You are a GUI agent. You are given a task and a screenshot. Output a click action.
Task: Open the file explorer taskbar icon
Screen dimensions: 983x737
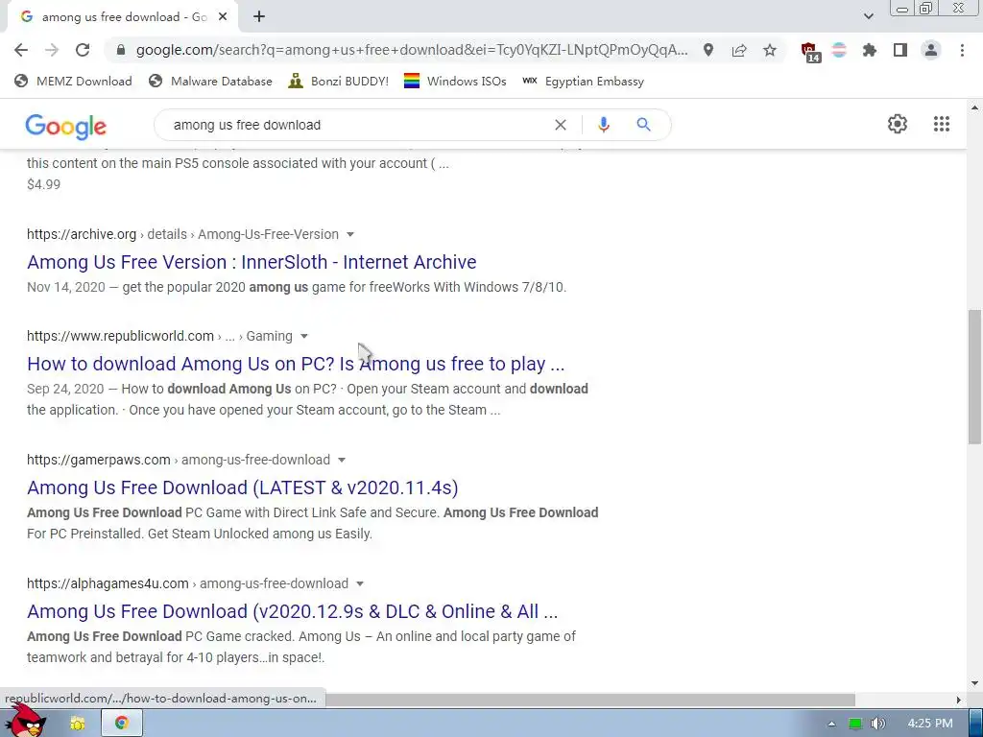(77, 724)
